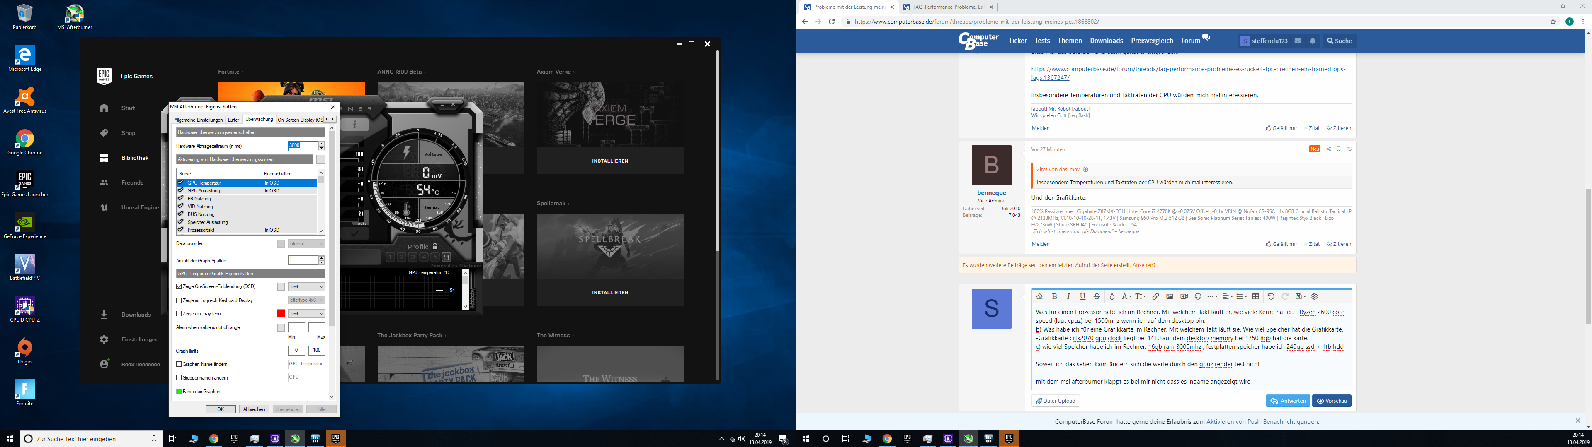Toggle Zeige On-Screen-Einblendung (OSD) checkbox
Image resolution: width=1592 pixels, height=447 pixels.
coord(179,286)
